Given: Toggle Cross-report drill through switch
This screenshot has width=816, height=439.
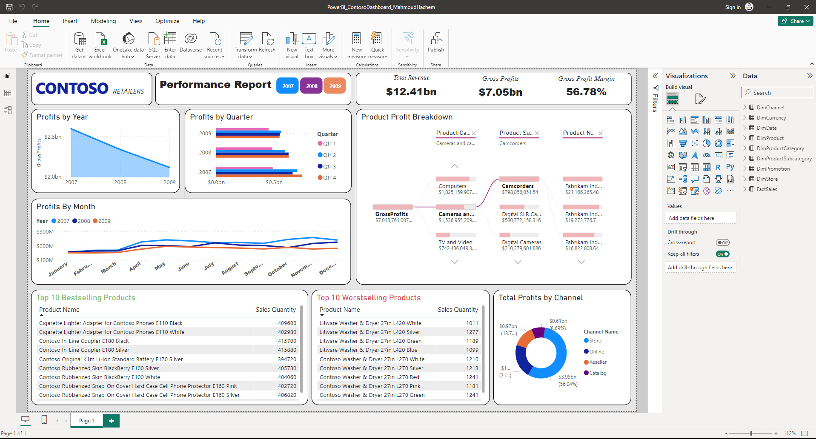Looking at the screenshot, I should pyautogui.click(x=723, y=242).
